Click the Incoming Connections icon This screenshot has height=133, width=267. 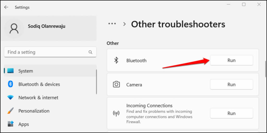116,113
